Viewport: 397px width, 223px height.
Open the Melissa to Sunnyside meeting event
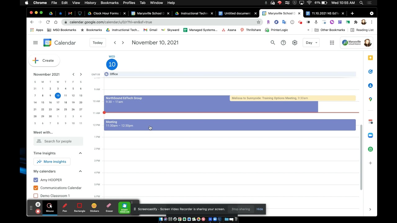pos(292,98)
